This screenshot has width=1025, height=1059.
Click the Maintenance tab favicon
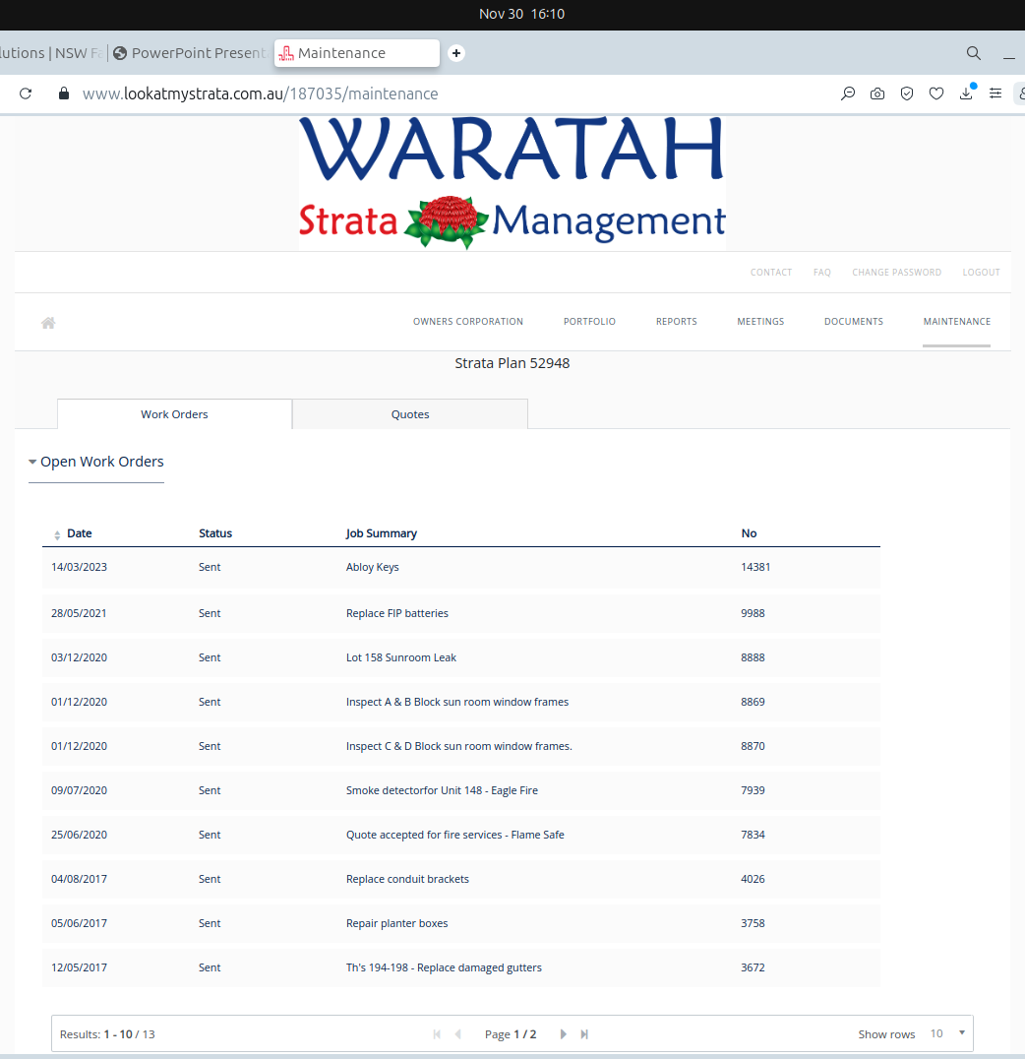coord(286,53)
